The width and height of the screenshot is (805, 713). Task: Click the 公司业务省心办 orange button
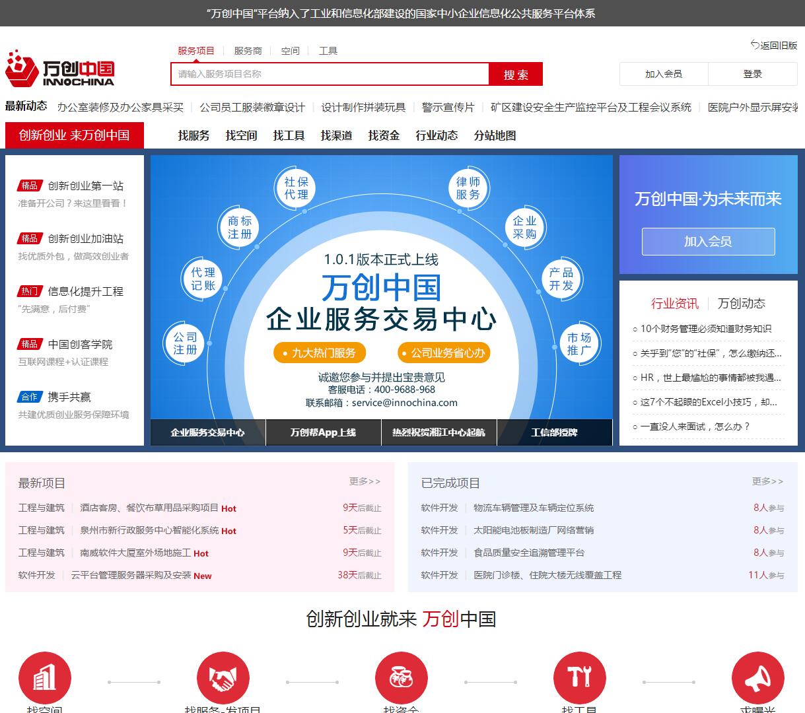(444, 353)
